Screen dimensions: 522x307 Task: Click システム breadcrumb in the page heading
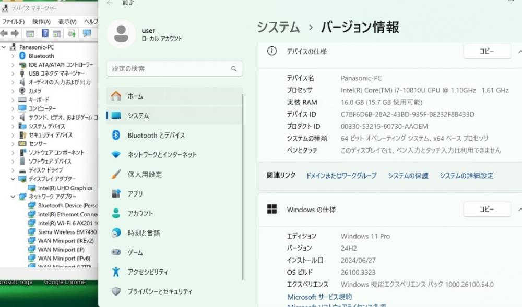coord(278,27)
